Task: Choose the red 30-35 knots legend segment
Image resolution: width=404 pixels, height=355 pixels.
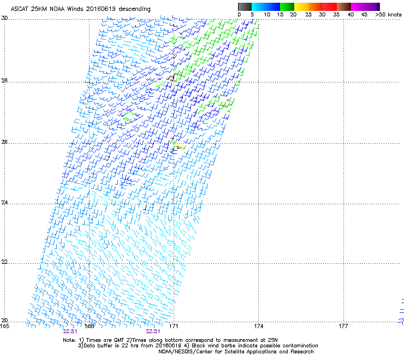Action: point(330,7)
